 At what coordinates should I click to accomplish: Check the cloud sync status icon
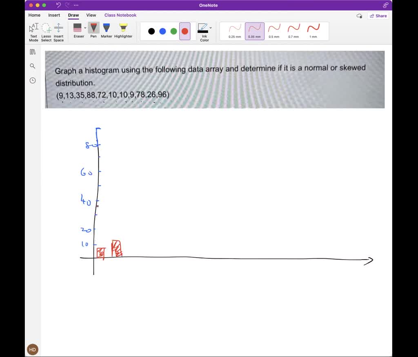(x=359, y=16)
